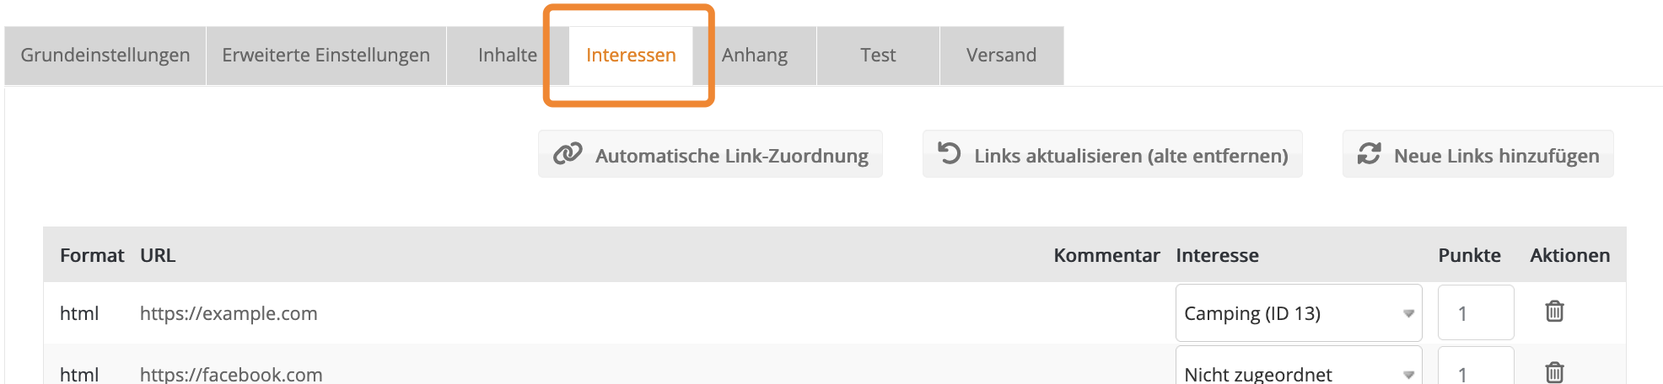Switch to the Grundeinstellungen tab
Image resolution: width=1663 pixels, height=384 pixels.
(105, 56)
